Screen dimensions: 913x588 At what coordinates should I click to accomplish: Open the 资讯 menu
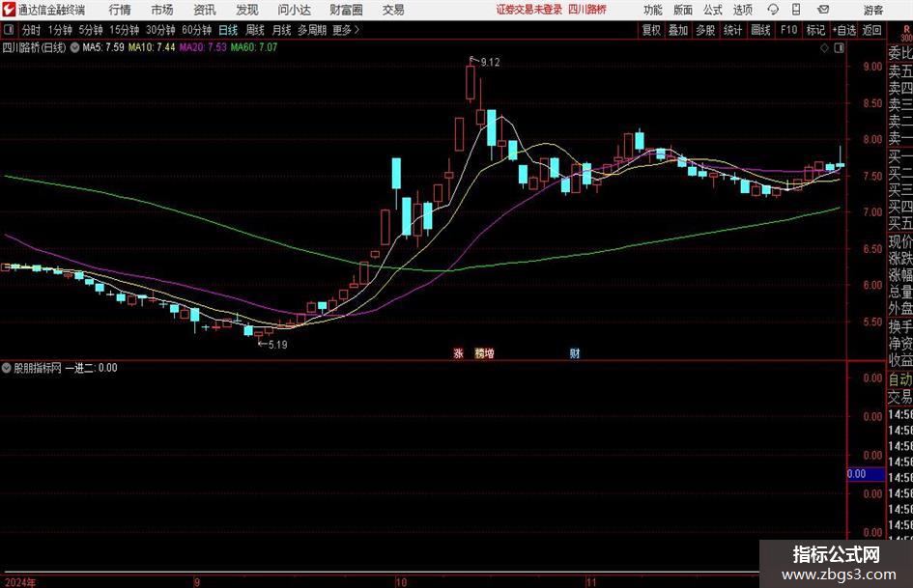click(x=205, y=10)
